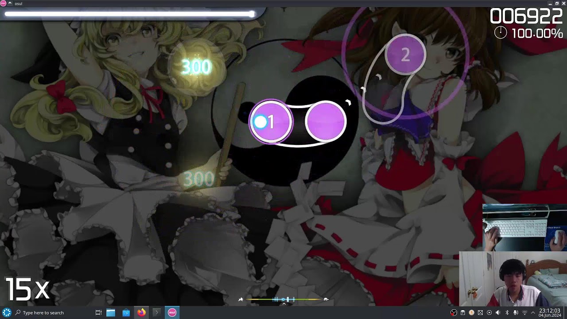The height and width of the screenshot is (319, 567).
Task: Launch the Discover software store icon
Action: (x=126, y=313)
